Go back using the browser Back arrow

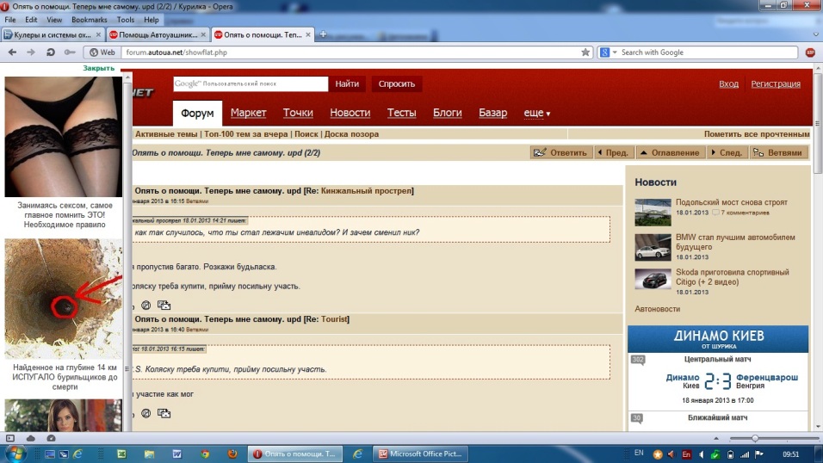point(10,52)
